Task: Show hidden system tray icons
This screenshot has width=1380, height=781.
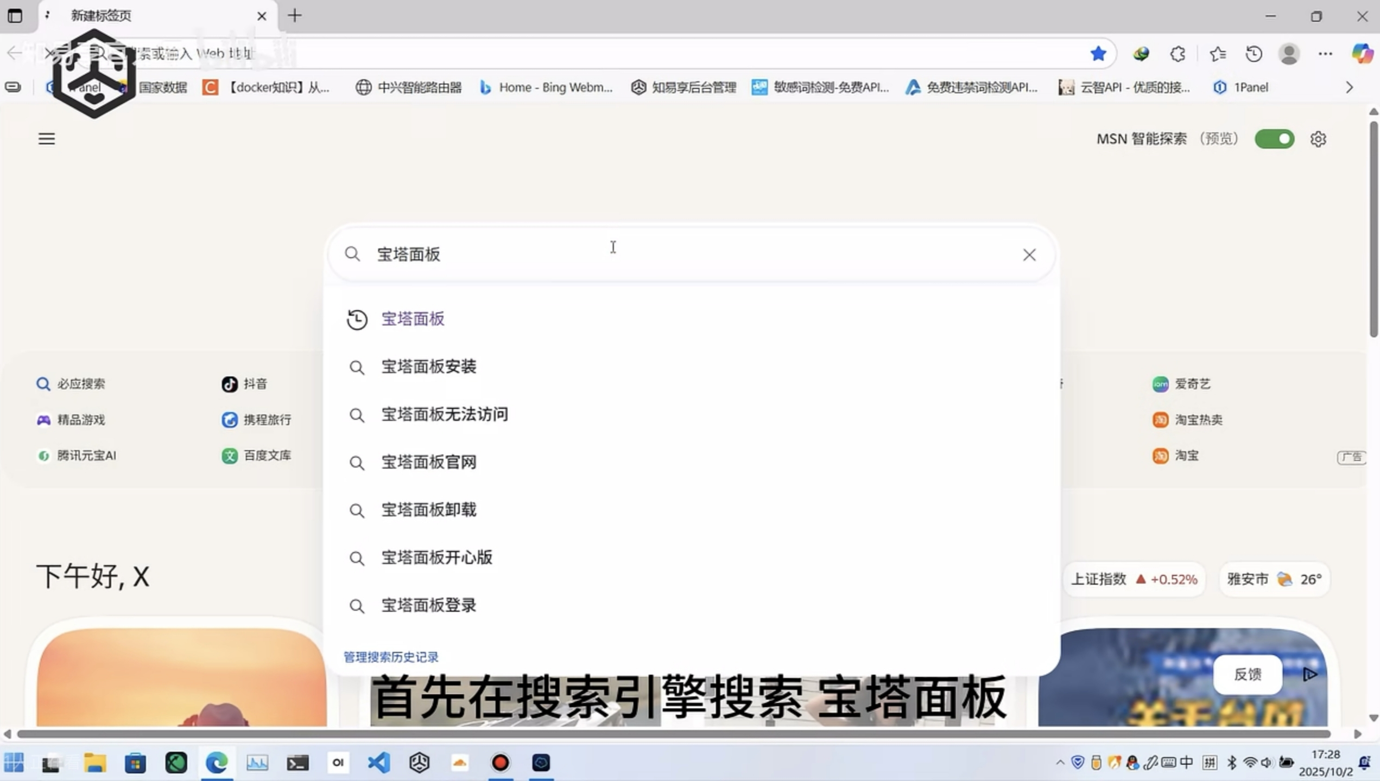Action: point(1060,763)
